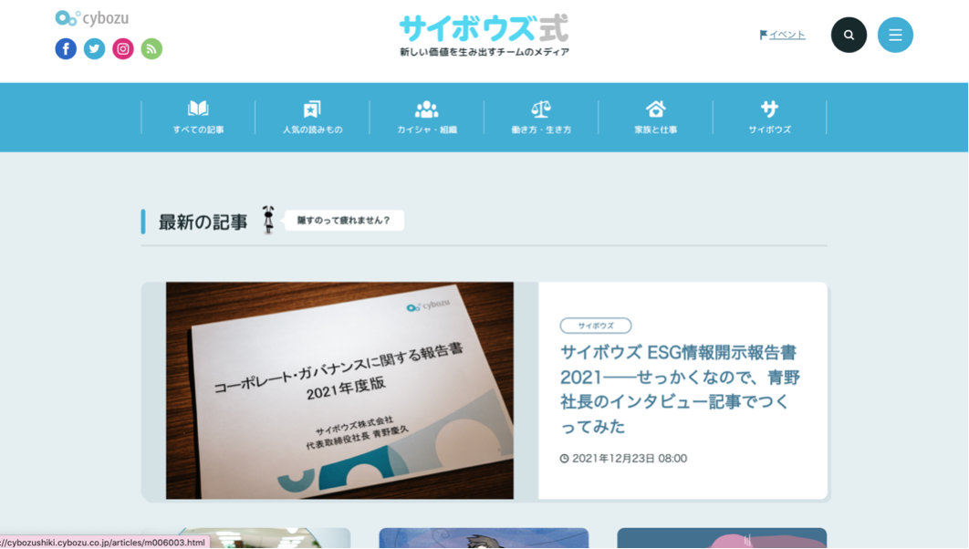This screenshot has width=969, height=549.
Task: Click the people group icon for カイシャ・組織
Action: click(426, 109)
